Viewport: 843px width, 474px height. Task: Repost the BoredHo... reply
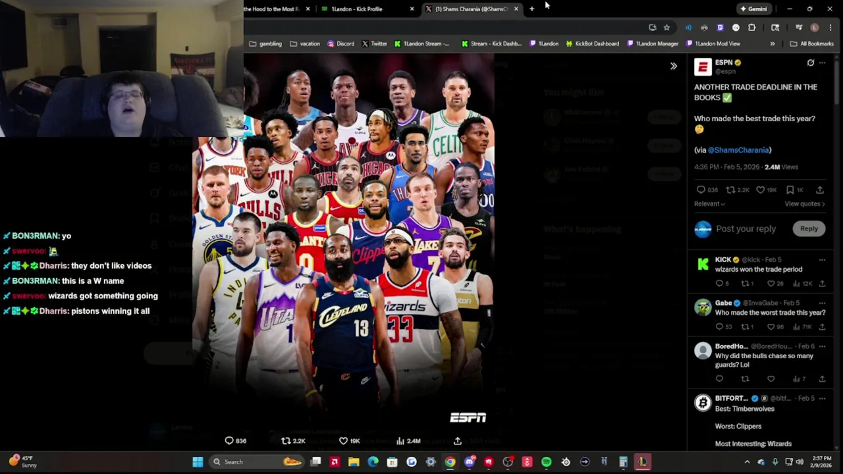point(745,379)
